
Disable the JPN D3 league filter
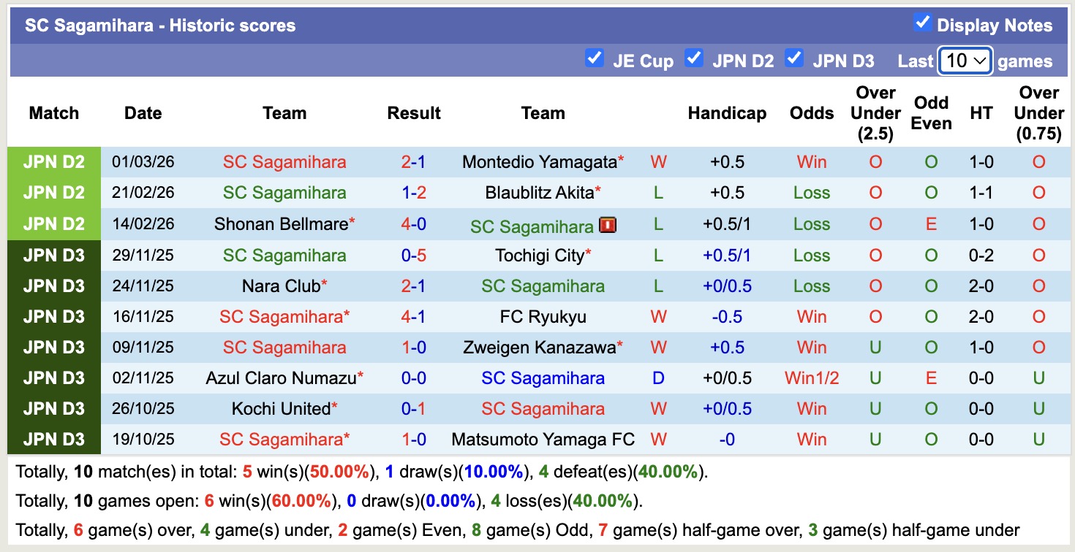pos(794,58)
